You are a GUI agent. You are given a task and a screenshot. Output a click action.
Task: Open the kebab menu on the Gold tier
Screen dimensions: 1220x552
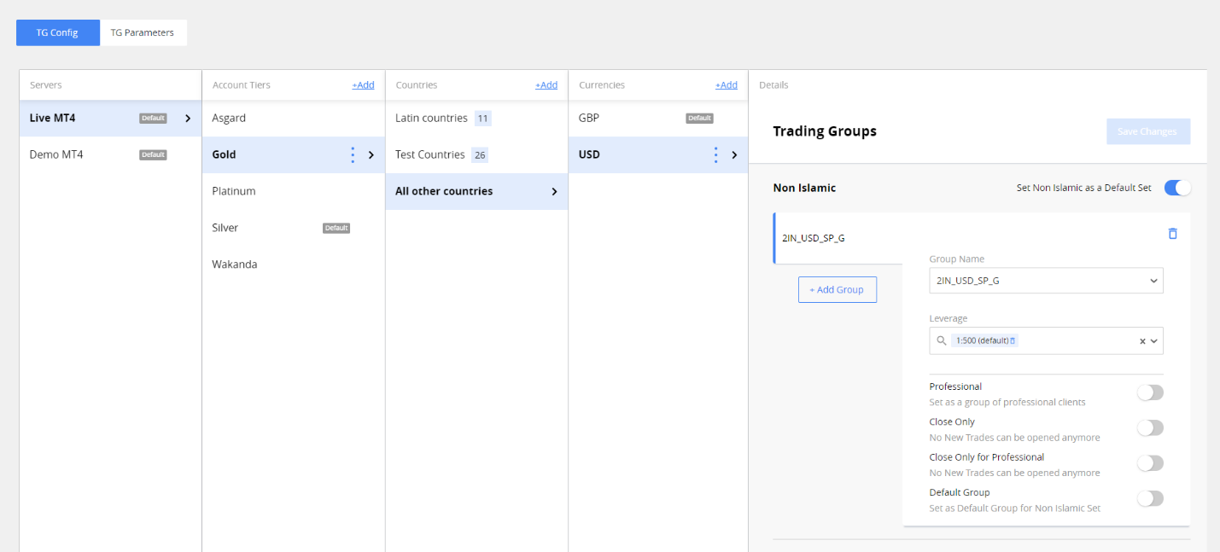tap(353, 154)
